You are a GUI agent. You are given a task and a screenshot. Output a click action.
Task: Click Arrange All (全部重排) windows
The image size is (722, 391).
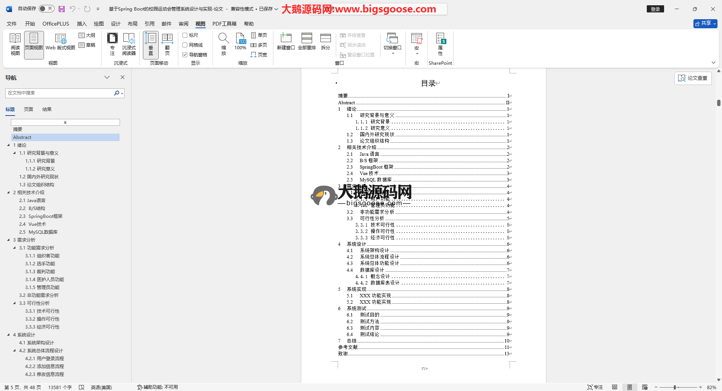pyautogui.click(x=306, y=42)
